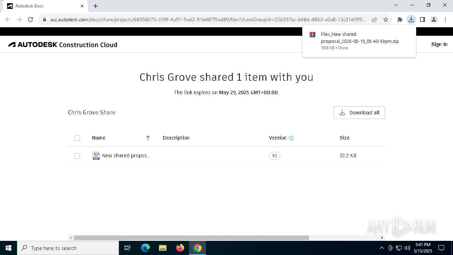Click the horizontal scrollbar thumb
453x255 pixels.
click(x=191, y=238)
